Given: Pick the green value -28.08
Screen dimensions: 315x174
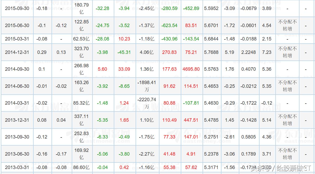Looking at the screenshot, I should coord(102,39).
